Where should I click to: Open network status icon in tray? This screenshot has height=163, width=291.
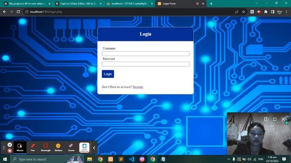255,159
